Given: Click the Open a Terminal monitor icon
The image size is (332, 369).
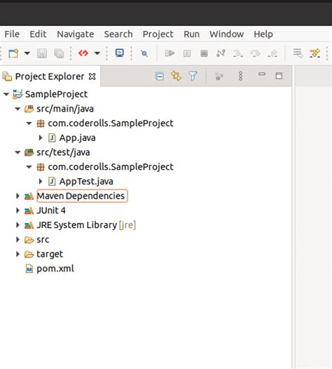Looking at the screenshot, I should click(120, 53).
